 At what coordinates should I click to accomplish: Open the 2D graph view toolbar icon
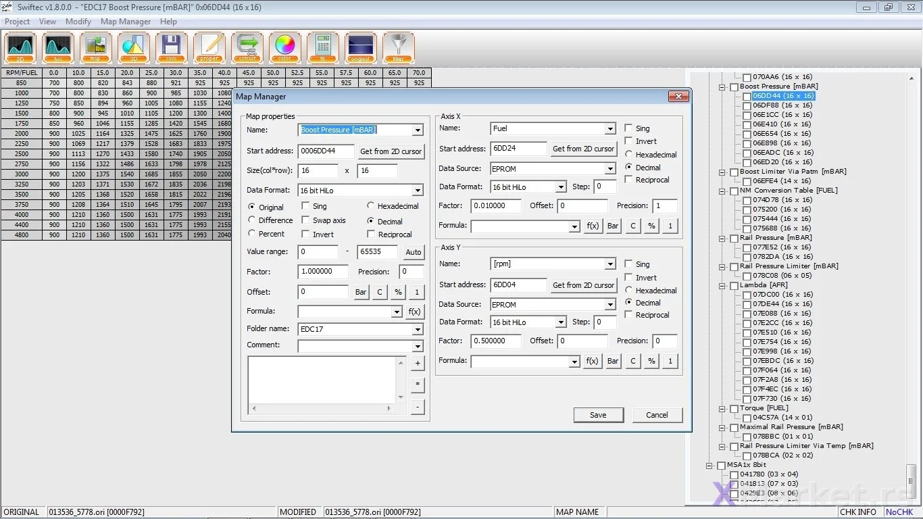20,48
